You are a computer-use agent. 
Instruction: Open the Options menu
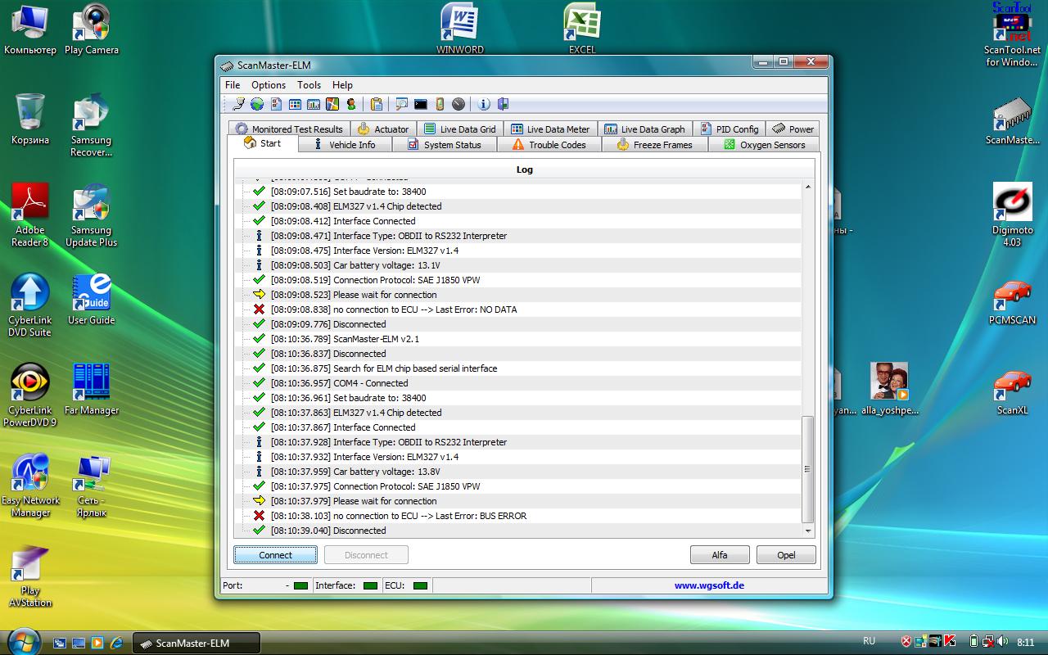[269, 84]
